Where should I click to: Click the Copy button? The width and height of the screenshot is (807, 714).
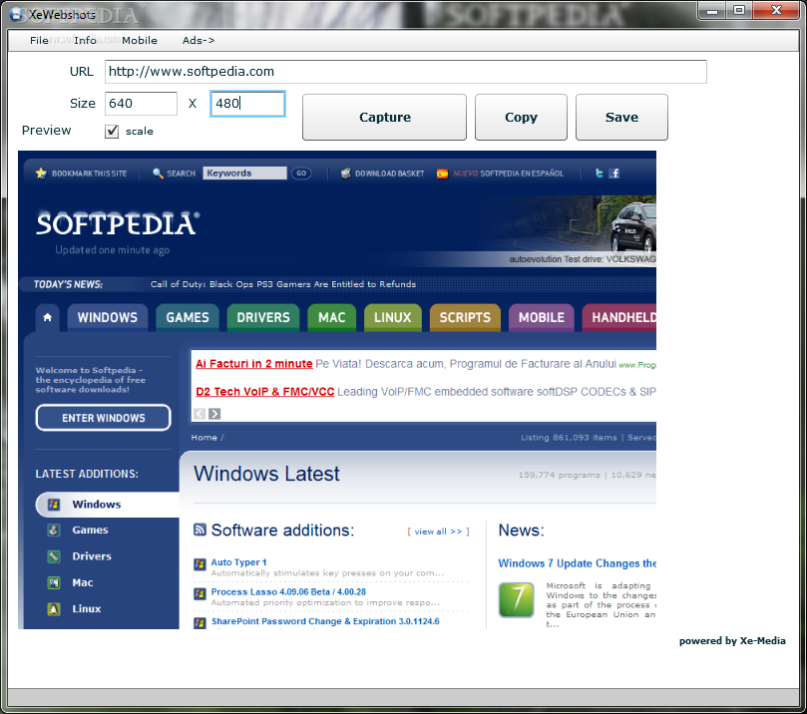point(521,118)
